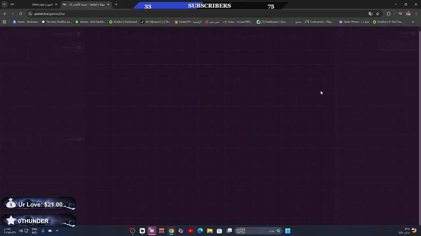Bookmark this page with the star icon
The height and width of the screenshot is (236, 421).
(378, 14)
